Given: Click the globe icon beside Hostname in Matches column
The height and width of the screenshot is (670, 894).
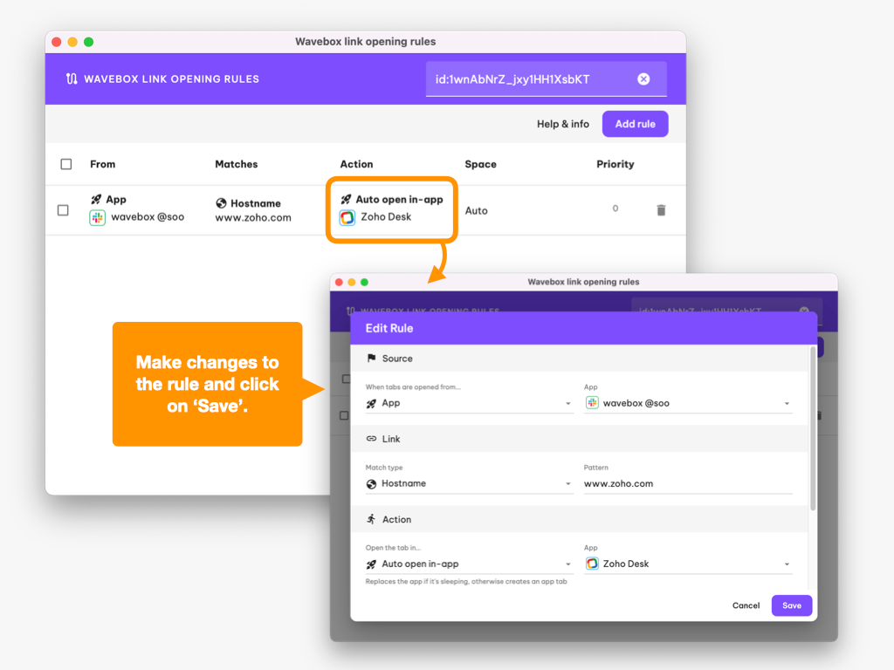Looking at the screenshot, I should coord(221,203).
